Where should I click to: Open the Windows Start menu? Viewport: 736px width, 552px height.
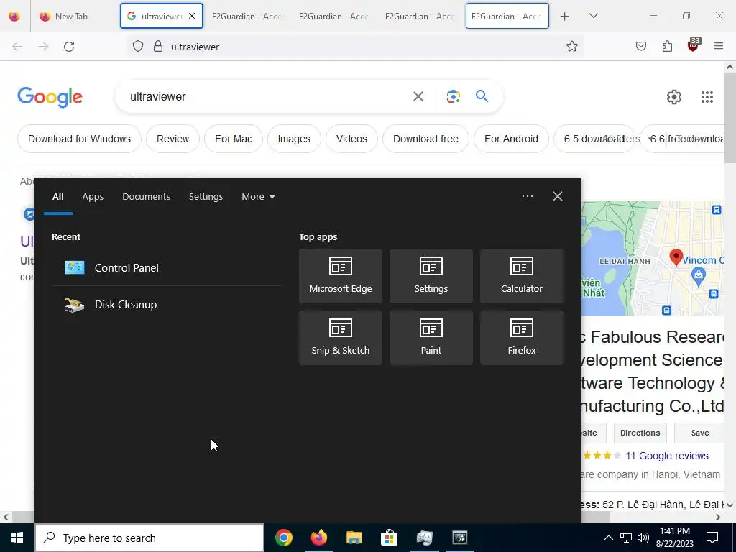coord(17,538)
